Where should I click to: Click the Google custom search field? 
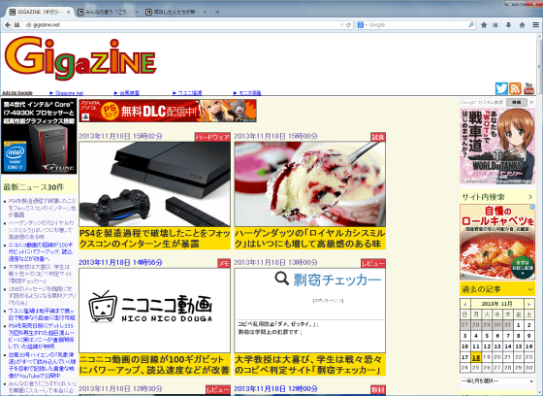483,102
